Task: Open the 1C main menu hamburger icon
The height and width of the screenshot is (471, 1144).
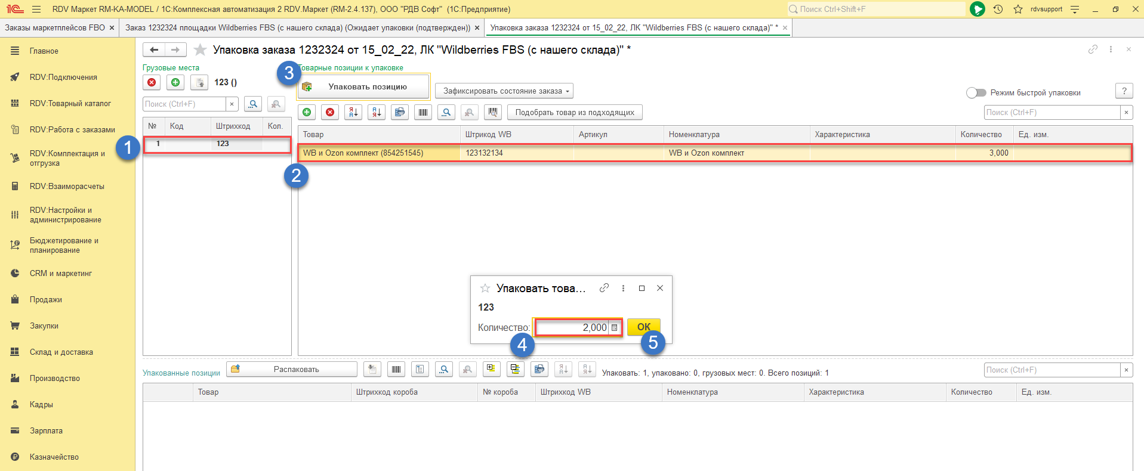Action: 36,9
